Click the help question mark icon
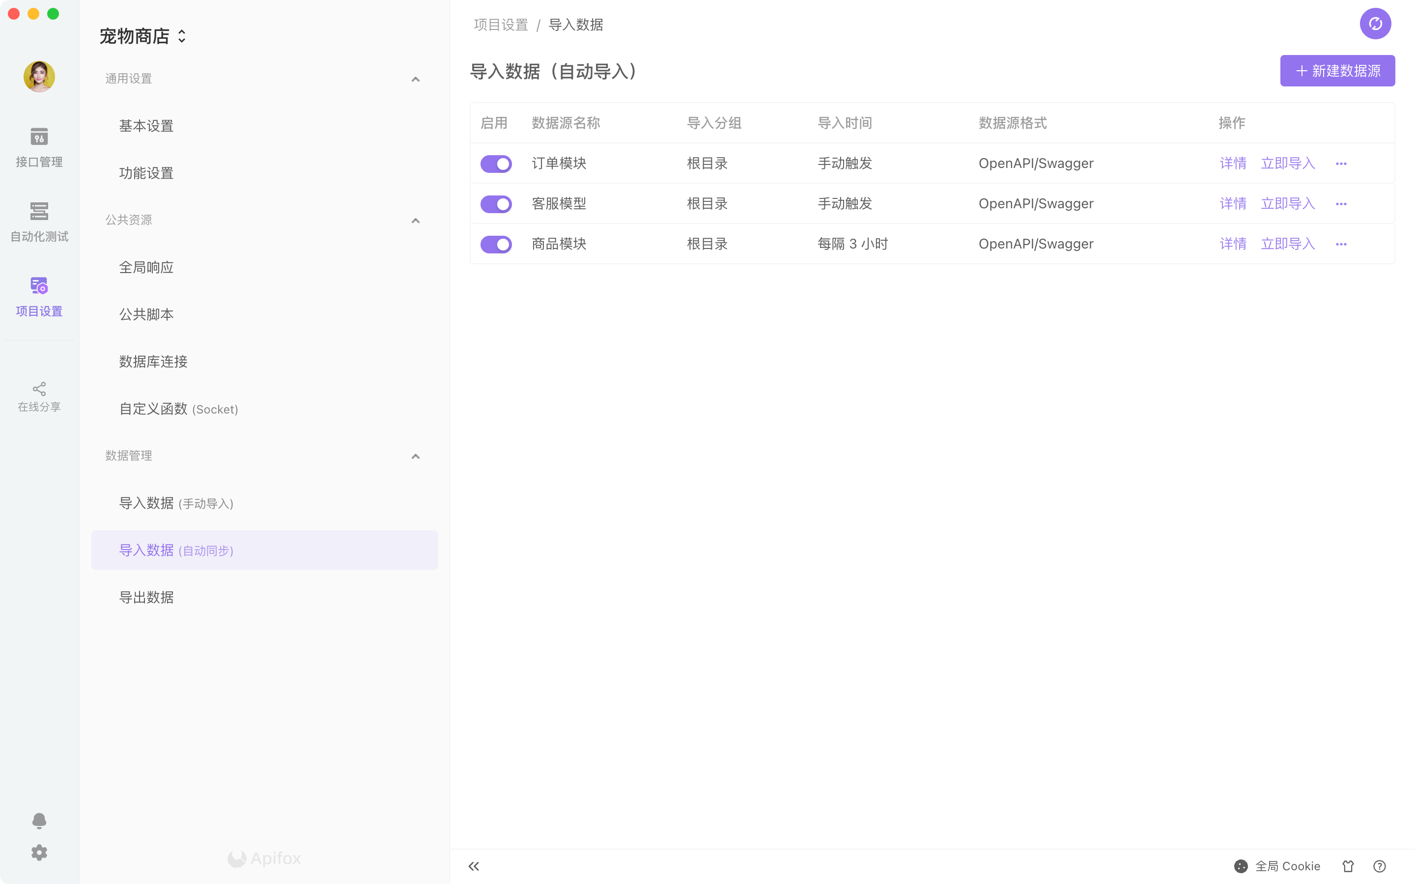Screen dimensions: 1415x884 tap(1379, 866)
